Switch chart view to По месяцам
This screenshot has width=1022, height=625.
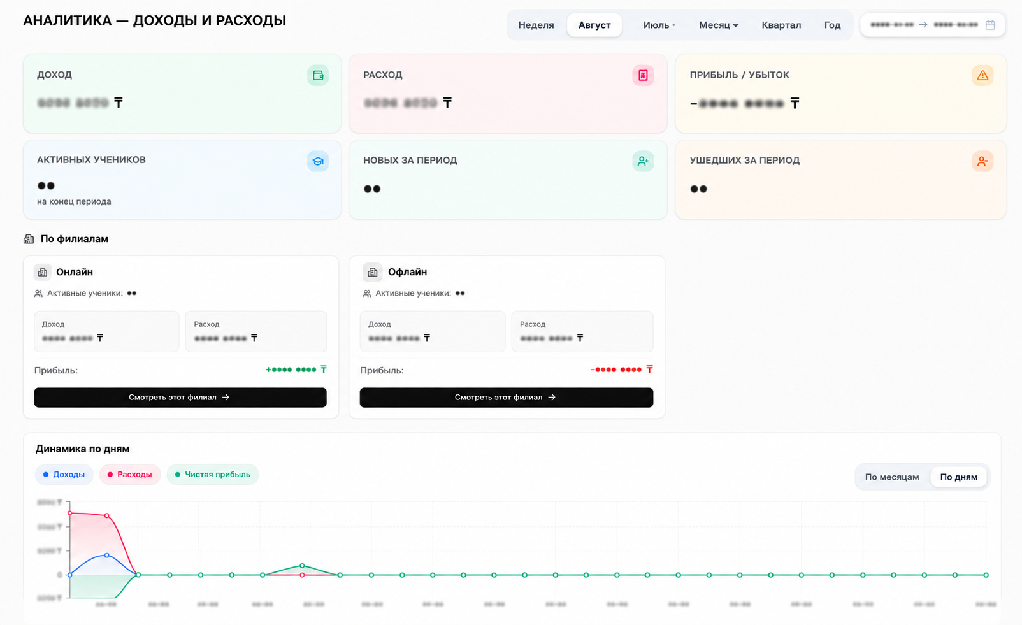[x=892, y=477]
